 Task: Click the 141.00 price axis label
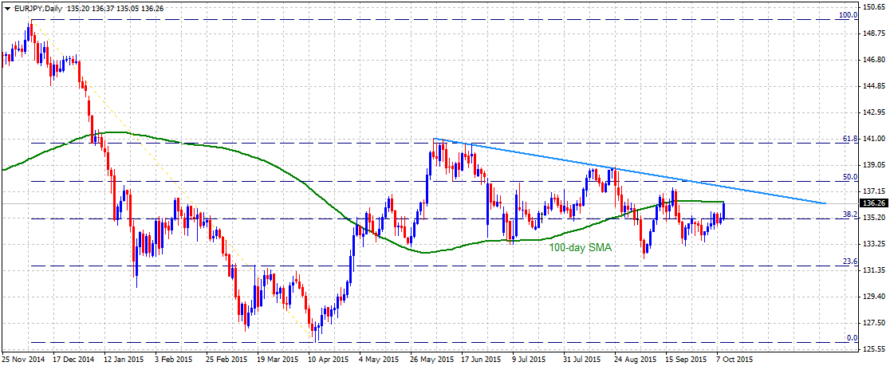coord(873,139)
